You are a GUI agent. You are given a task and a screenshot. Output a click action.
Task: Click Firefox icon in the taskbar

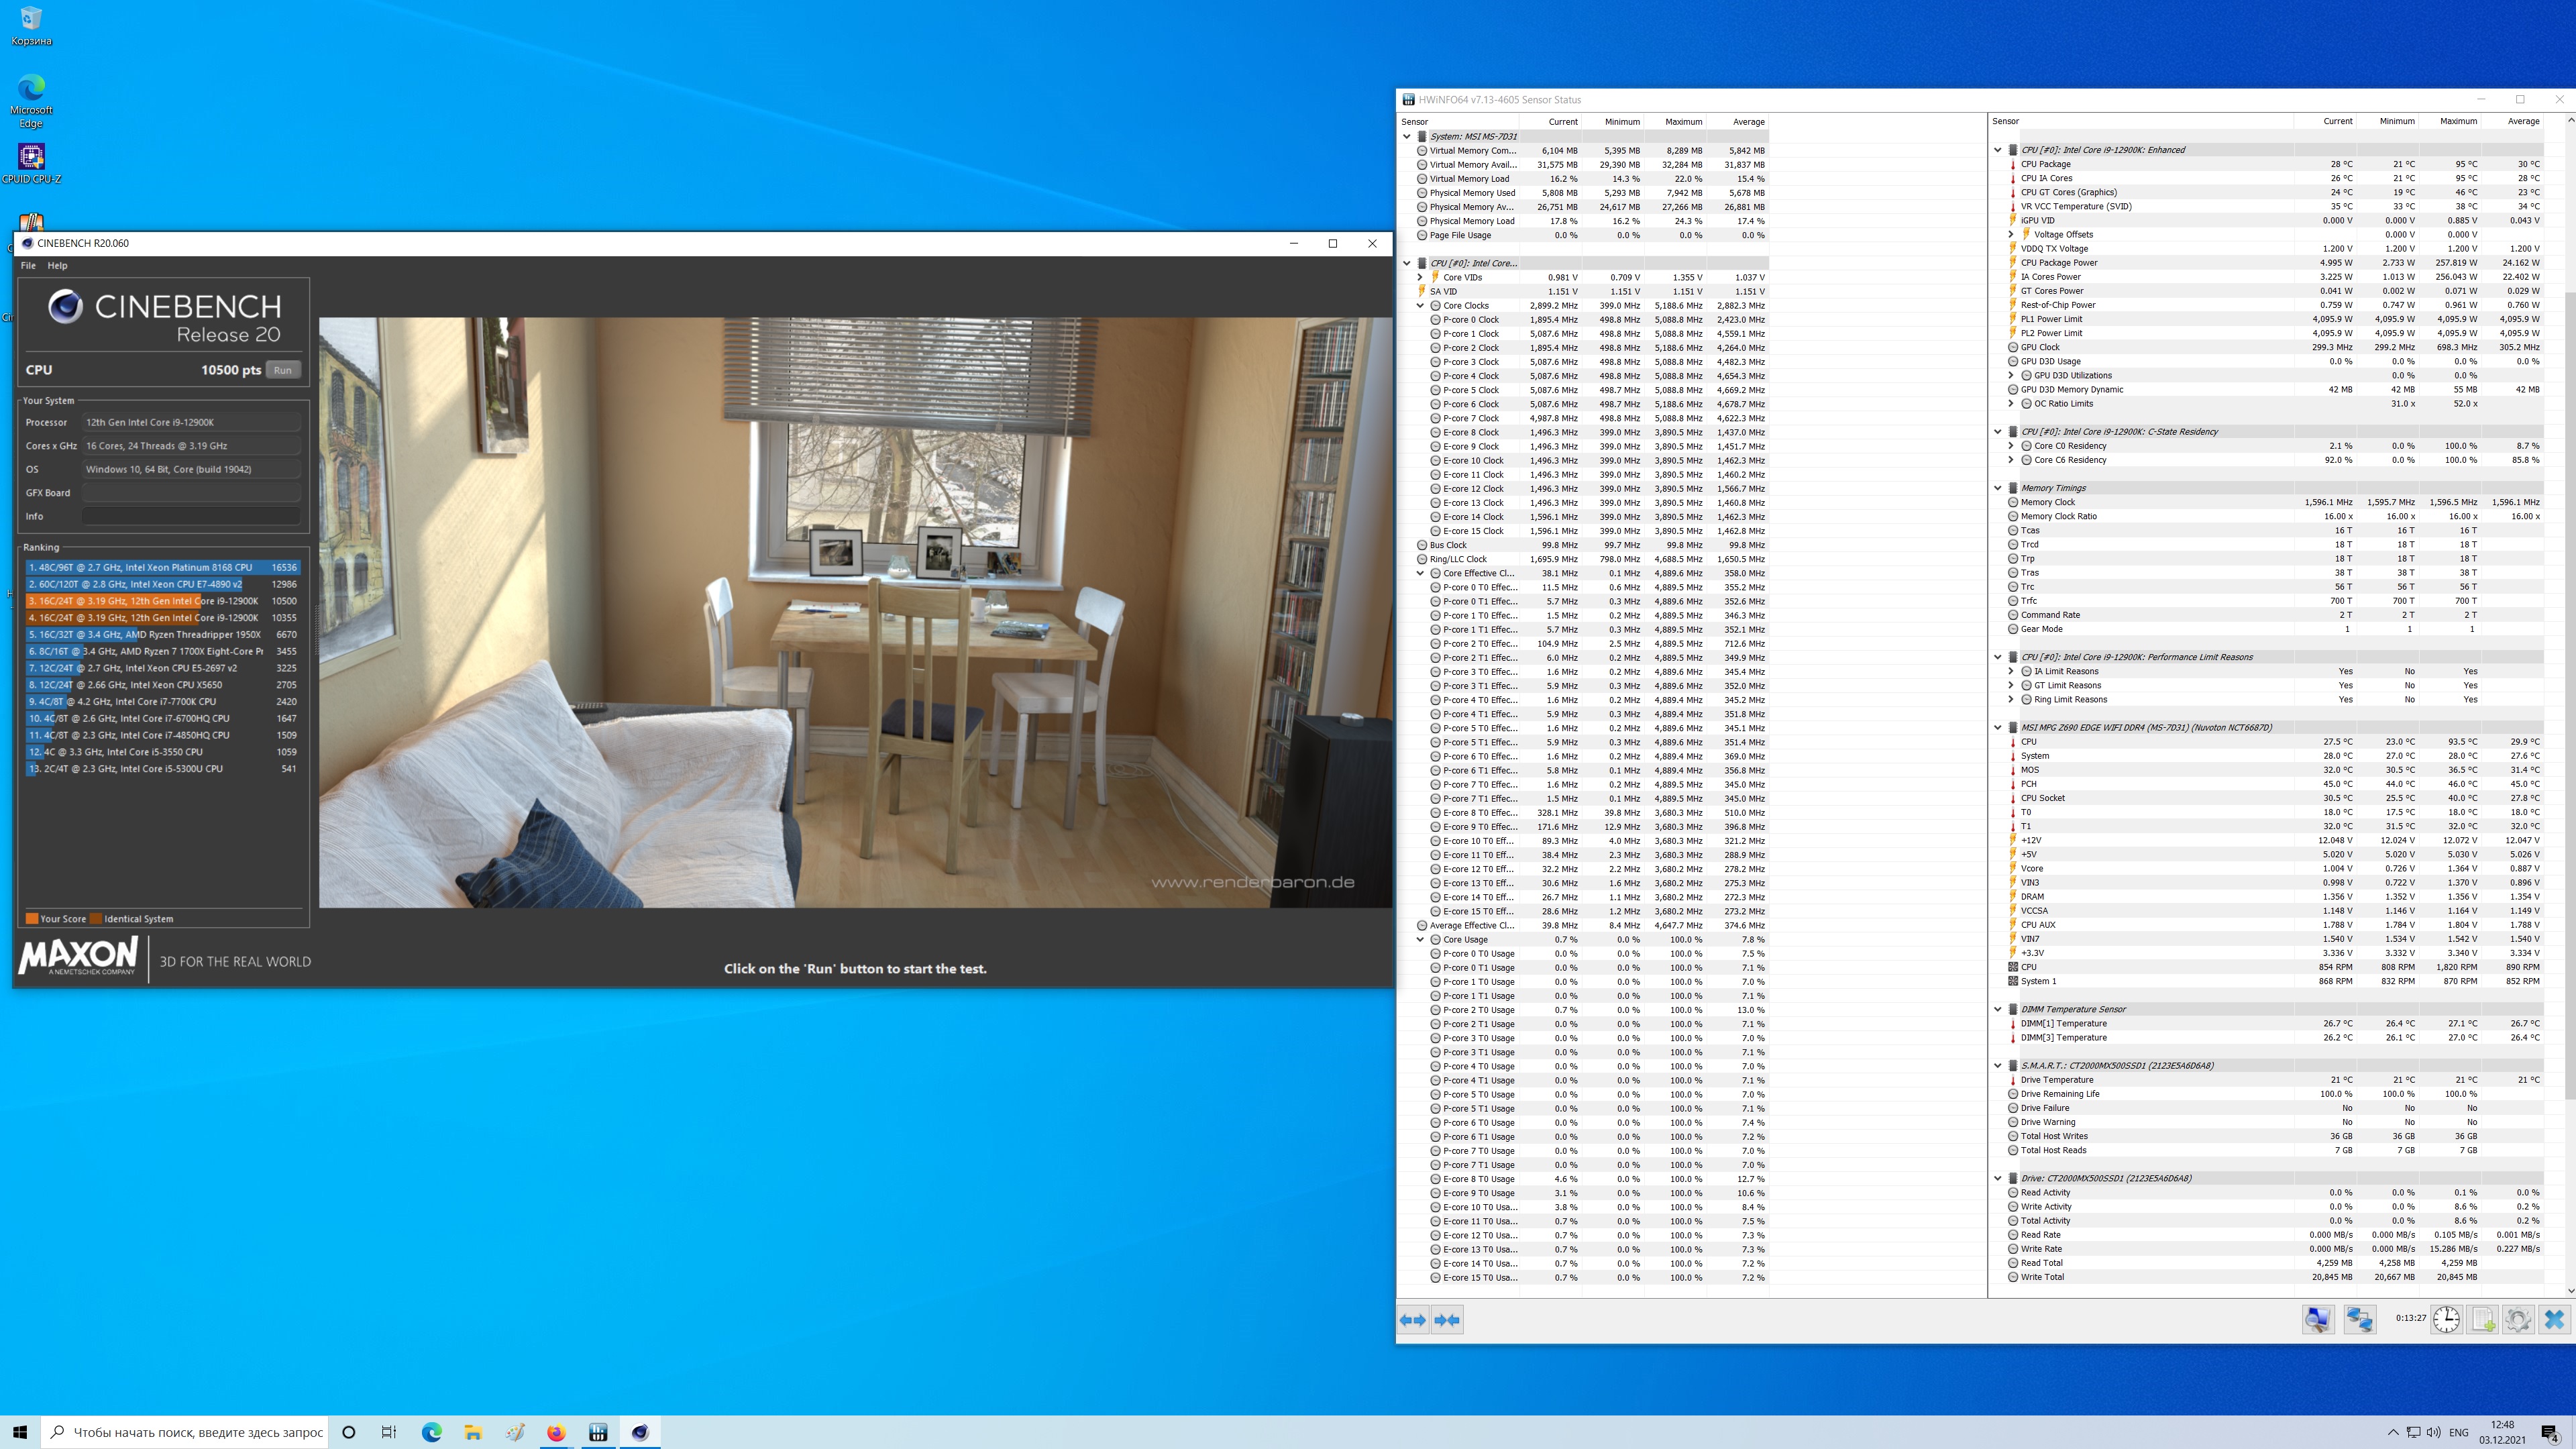point(556,1432)
